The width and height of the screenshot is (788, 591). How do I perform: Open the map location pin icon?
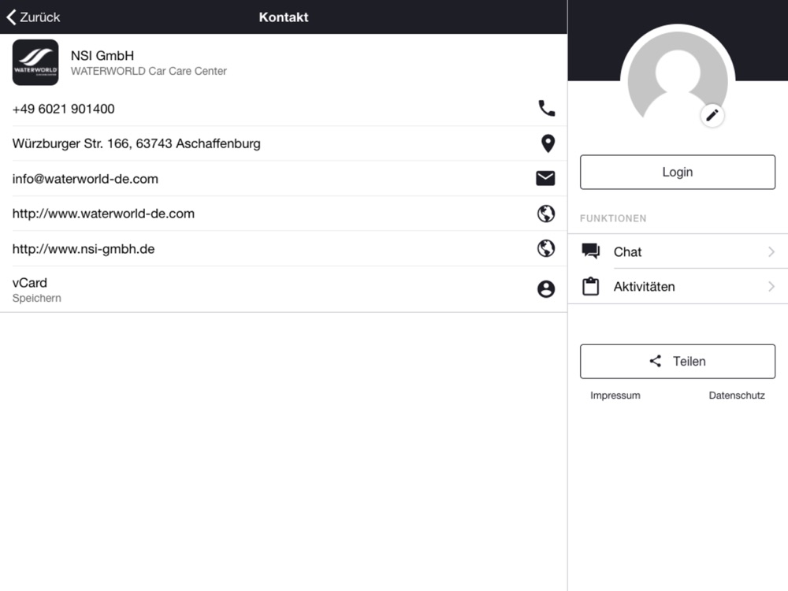548,143
